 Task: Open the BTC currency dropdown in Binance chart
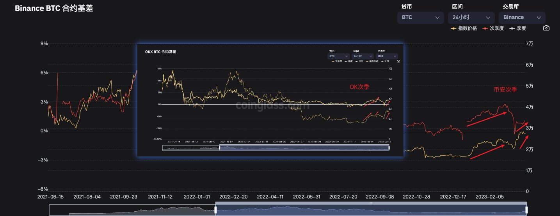click(x=421, y=18)
